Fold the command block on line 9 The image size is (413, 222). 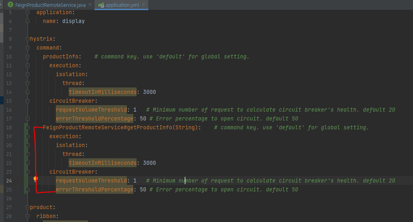(27, 48)
